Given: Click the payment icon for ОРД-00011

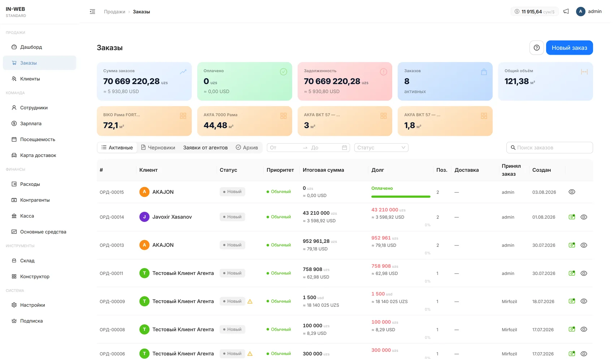Looking at the screenshot, I should (x=572, y=273).
